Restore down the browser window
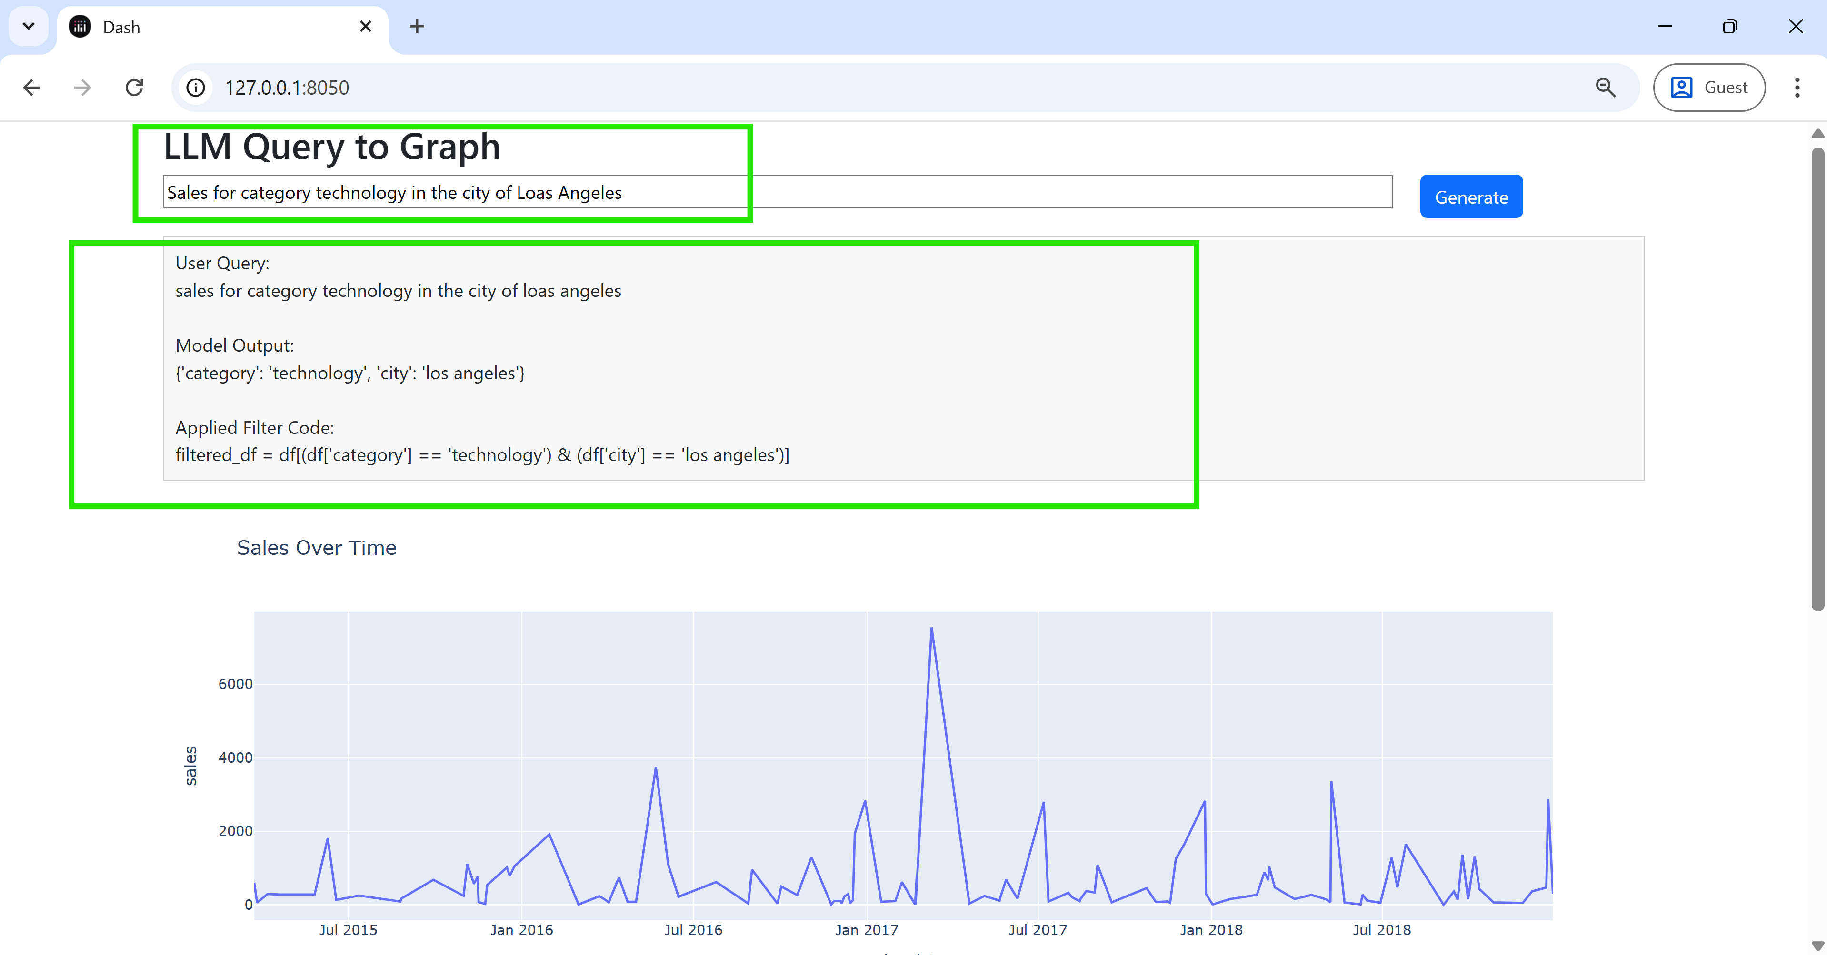This screenshot has width=1827, height=955. pyautogui.click(x=1730, y=27)
